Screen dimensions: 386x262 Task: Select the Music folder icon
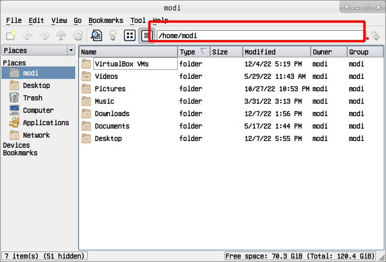tap(86, 101)
